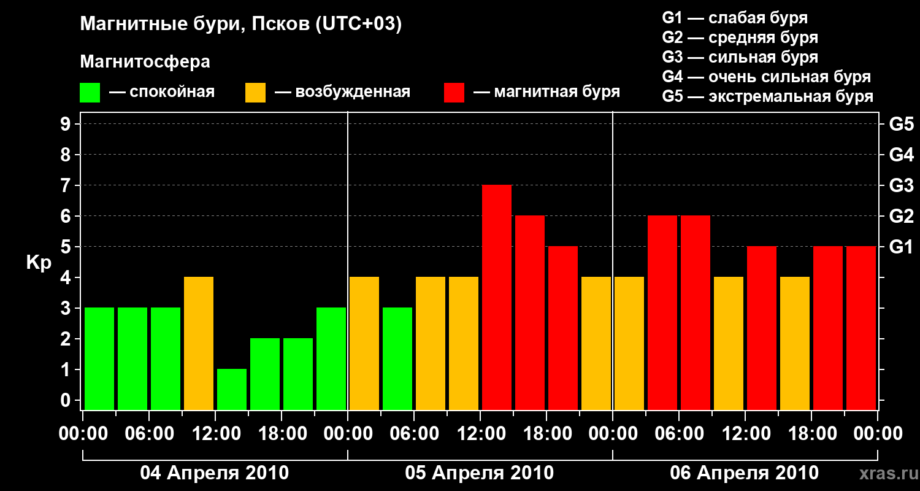This screenshot has width=920, height=491.
Task: Click the 'G2 — средняя буря' line
Action: point(740,37)
